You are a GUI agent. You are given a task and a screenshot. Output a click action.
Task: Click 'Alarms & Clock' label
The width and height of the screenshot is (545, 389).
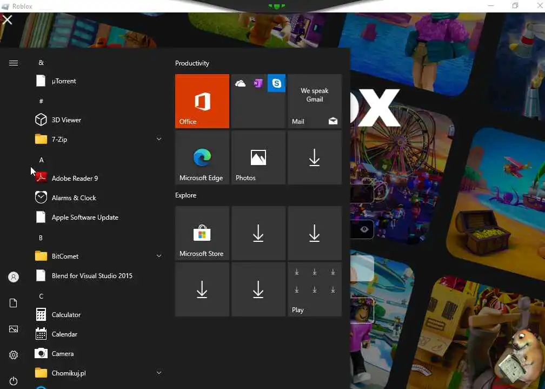pos(74,197)
